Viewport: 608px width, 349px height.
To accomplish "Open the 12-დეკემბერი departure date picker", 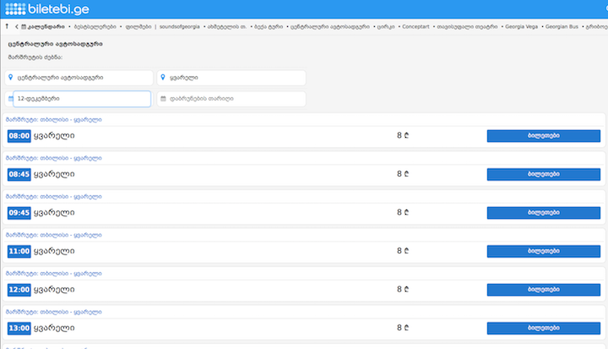I will (80, 99).
